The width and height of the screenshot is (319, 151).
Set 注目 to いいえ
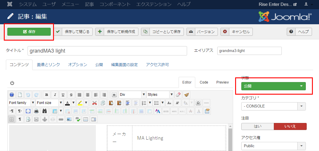[x=290, y=126]
